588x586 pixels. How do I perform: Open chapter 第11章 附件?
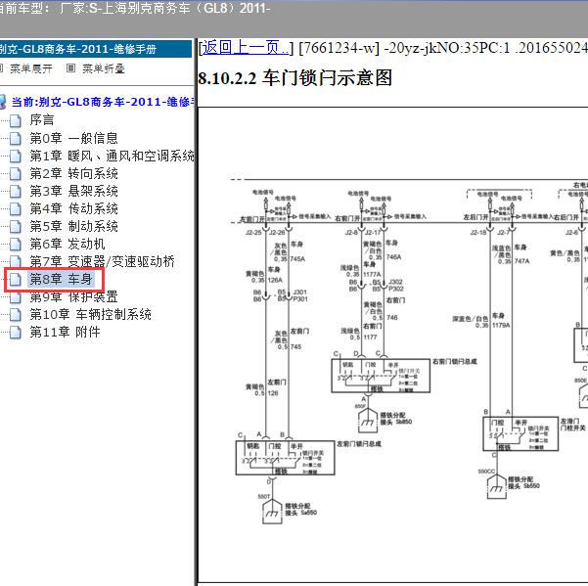click(65, 332)
